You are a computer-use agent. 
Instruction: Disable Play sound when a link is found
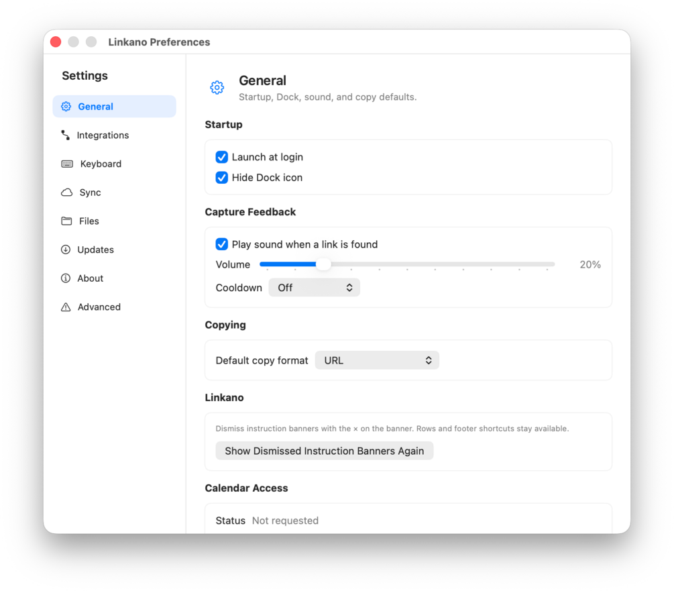(222, 244)
